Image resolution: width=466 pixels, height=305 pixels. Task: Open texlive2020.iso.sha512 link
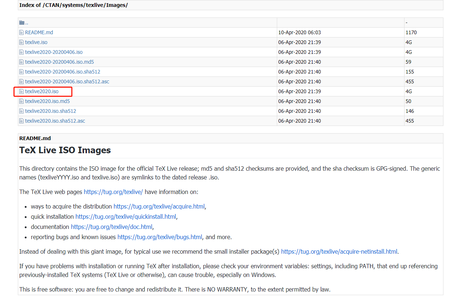(51, 111)
